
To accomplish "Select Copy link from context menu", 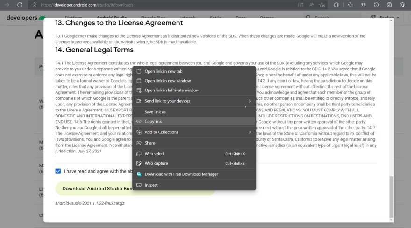I will 194,121.
